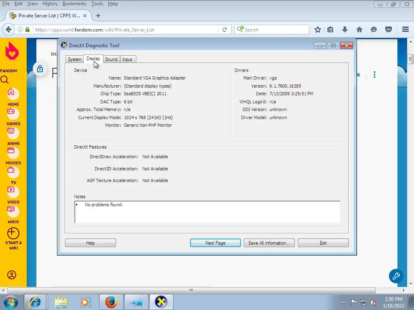Click the Help button in DirectX dialog
Viewport: 414px width, 310px height.
pyautogui.click(x=90, y=243)
